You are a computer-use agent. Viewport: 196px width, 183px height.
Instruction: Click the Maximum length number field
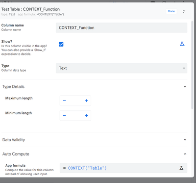(x=75, y=101)
